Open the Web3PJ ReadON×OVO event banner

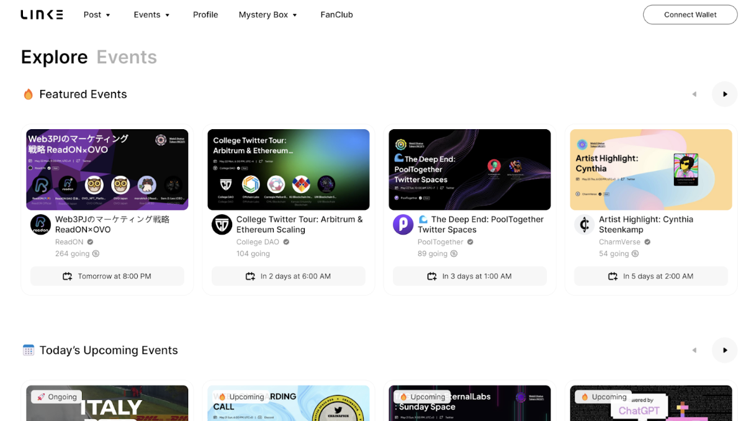107,170
